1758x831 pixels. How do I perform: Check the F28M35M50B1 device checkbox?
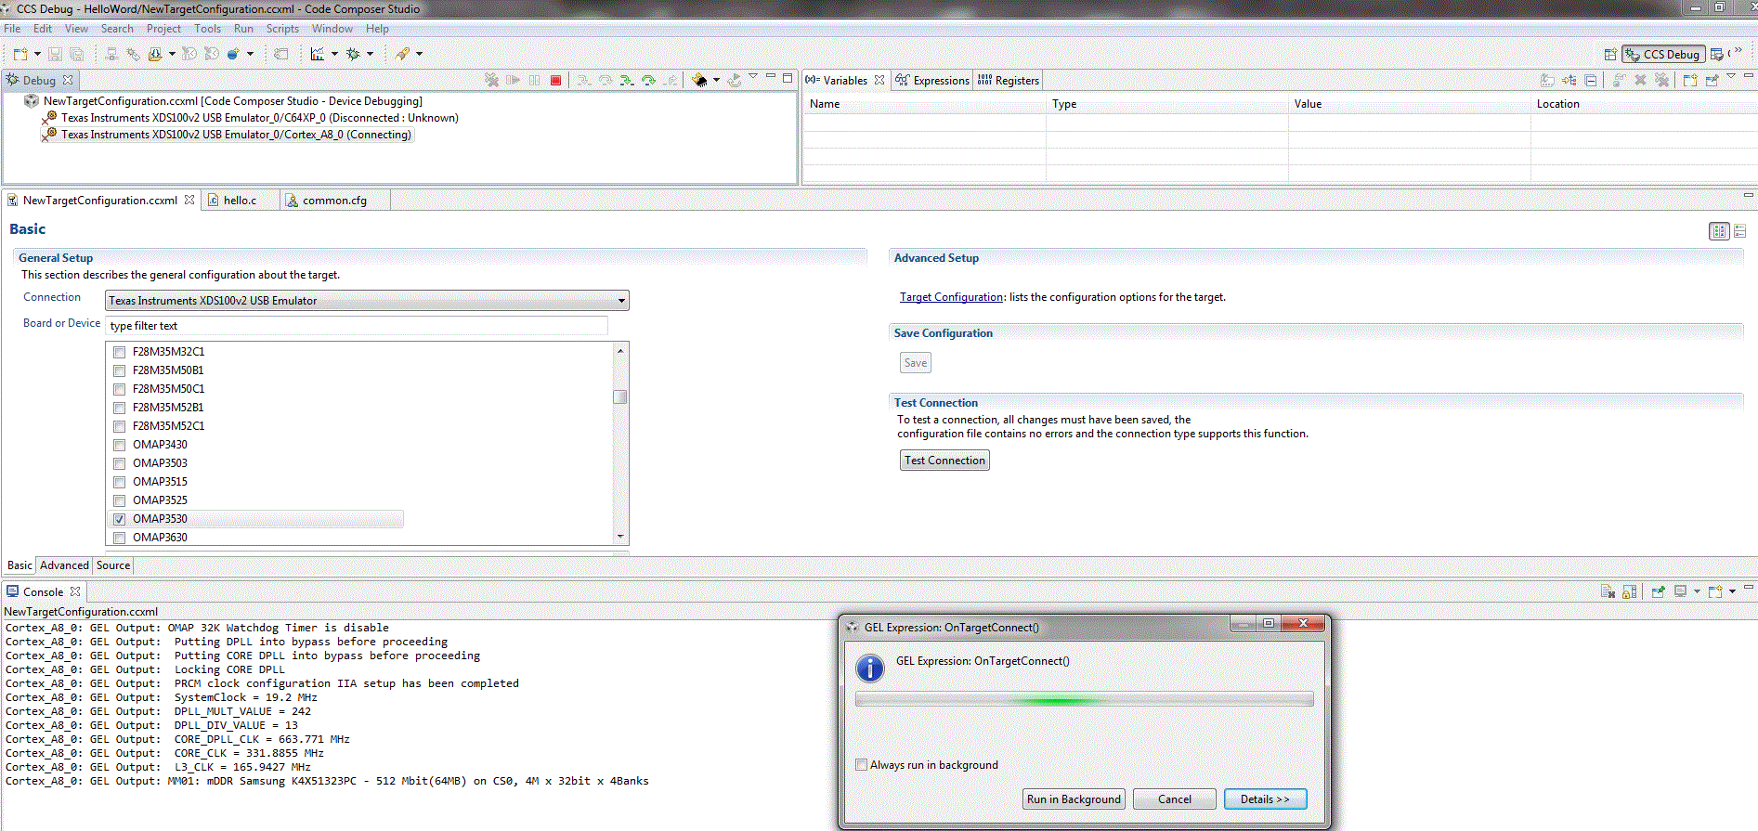(x=119, y=370)
